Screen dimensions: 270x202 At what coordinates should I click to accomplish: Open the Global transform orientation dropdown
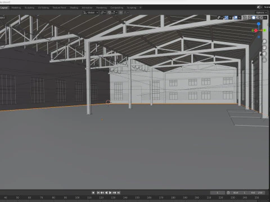91,12
